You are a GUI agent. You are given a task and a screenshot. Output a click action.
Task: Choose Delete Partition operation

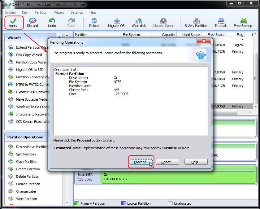click(x=24, y=176)
